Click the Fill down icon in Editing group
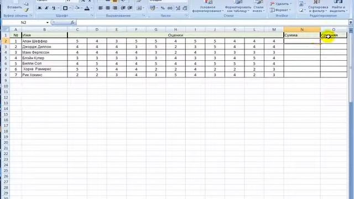 click(301, 4)
